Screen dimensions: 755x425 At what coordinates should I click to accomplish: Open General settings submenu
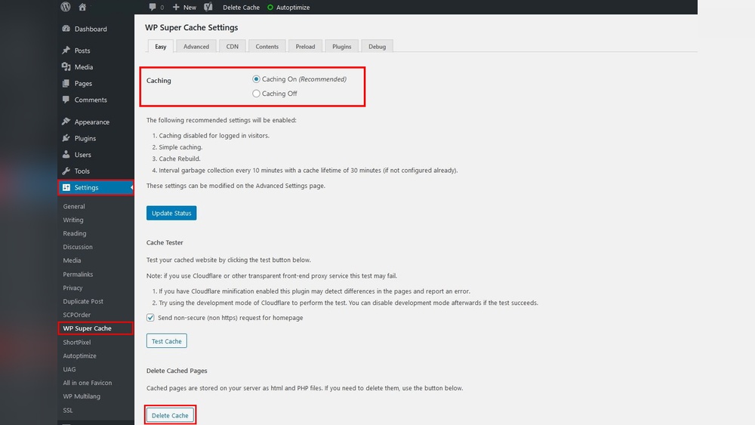point(74,206)
